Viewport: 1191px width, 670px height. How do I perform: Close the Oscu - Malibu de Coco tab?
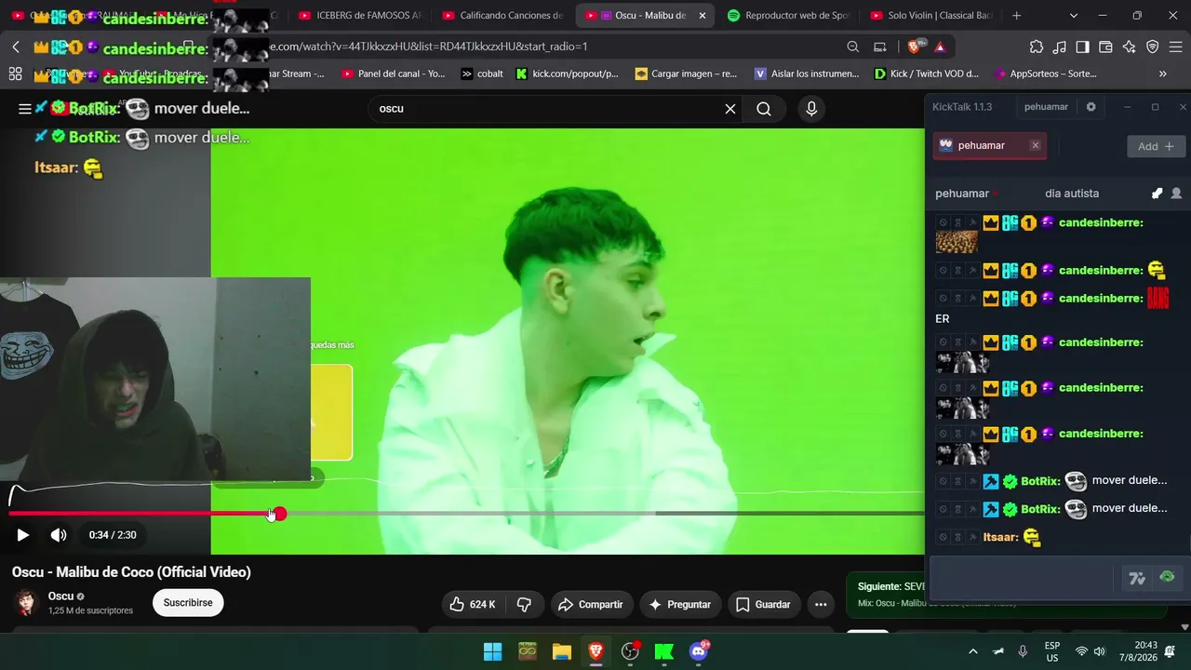(702, 16)
